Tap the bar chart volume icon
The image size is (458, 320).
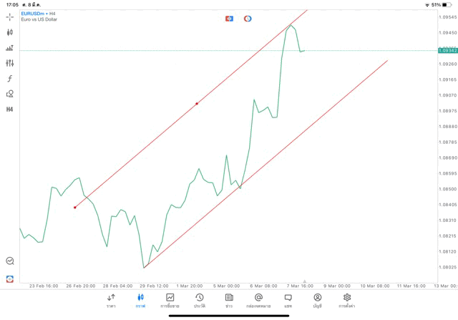coord(10,48)
